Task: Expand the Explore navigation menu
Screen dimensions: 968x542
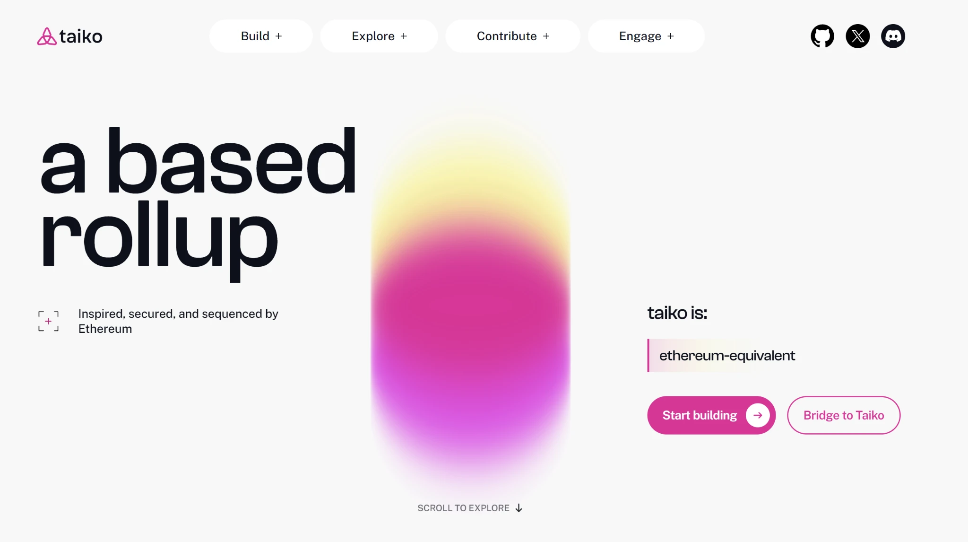Action: pos(379,36)
